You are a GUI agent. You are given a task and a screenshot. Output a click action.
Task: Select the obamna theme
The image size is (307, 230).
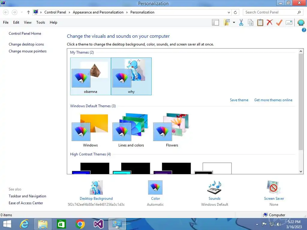(91, 76)
